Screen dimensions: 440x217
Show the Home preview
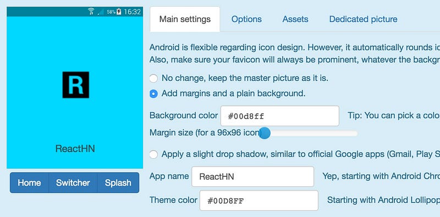coord(29,183)
